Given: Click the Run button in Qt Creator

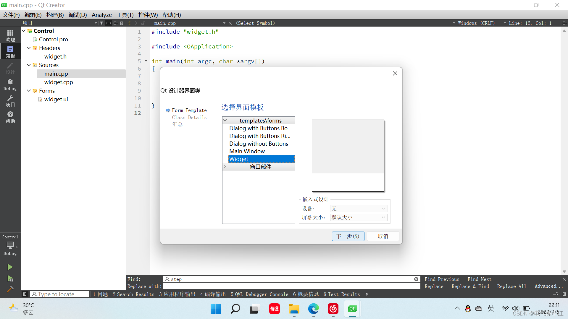Looking at the screenshot, I should click(10, 267).
